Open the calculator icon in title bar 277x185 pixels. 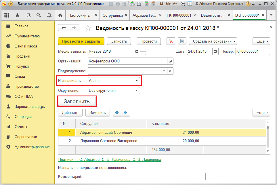point(146,4)
